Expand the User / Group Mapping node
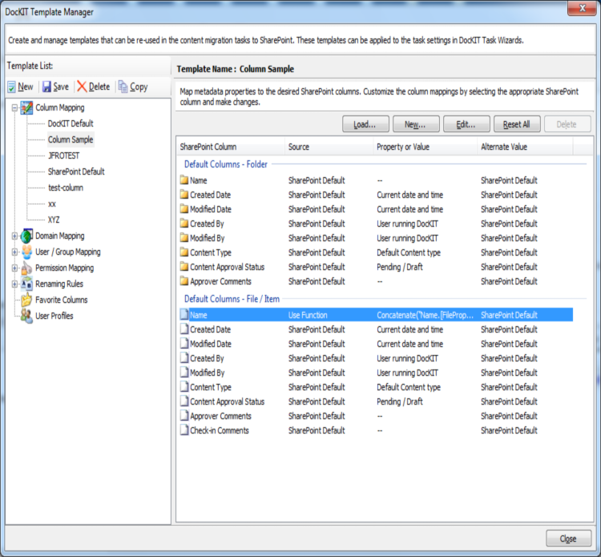 (x=14, y=252)
